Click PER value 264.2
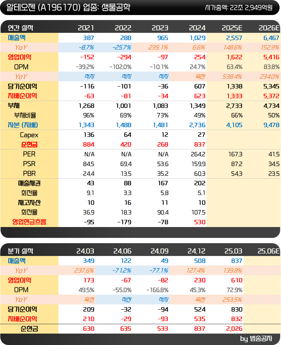The width and height of the screenshot is (281, 345). coord(198,154)
